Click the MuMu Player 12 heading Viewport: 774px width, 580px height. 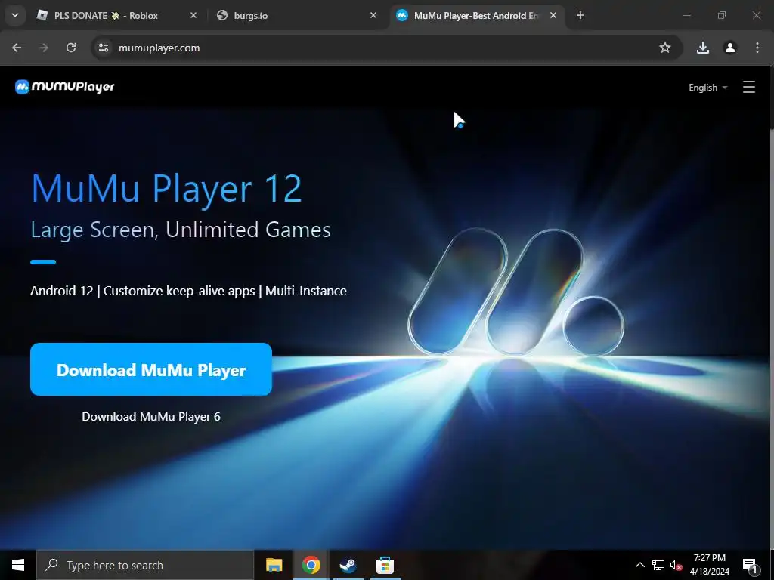(x=166, y=189)
